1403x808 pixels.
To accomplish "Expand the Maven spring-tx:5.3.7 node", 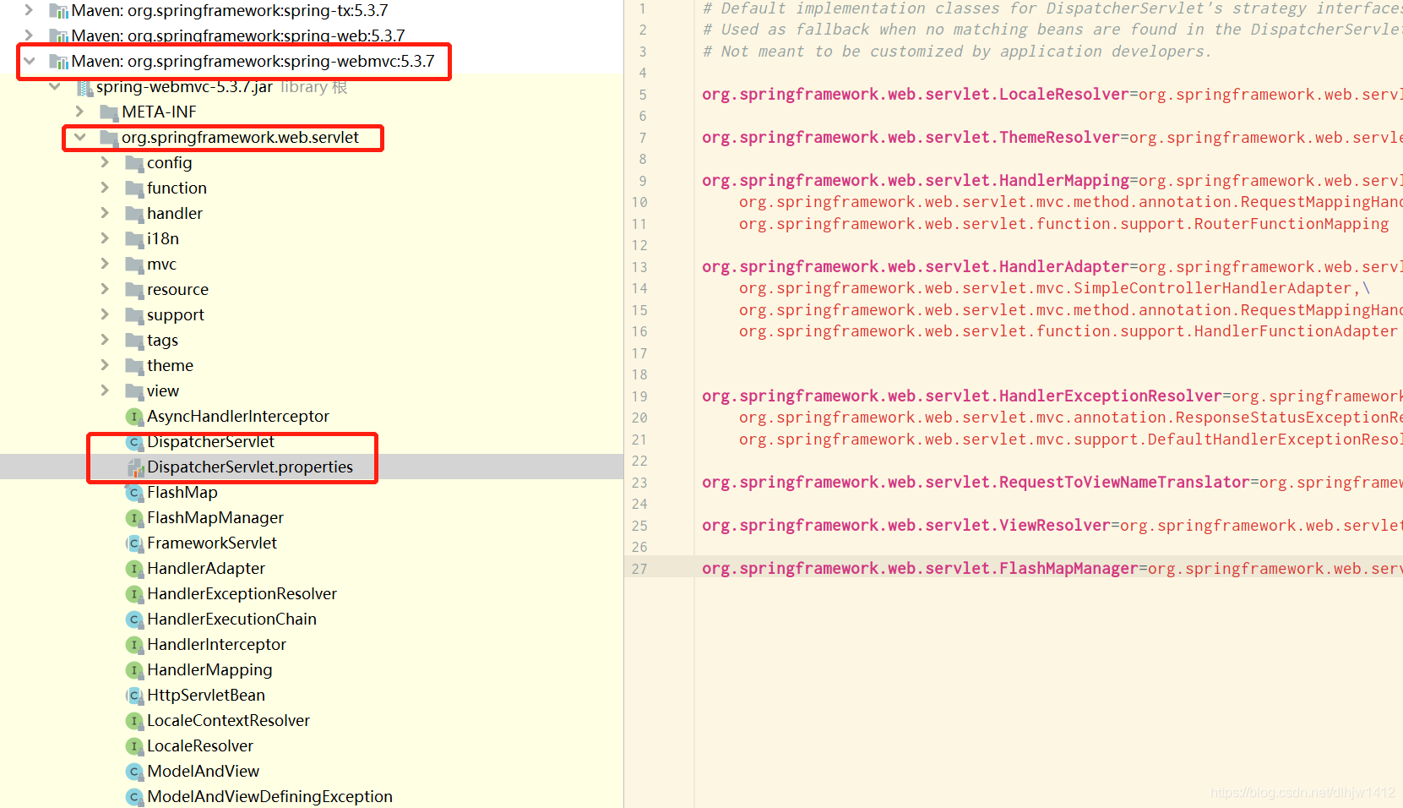I will (x=30, y=10).
